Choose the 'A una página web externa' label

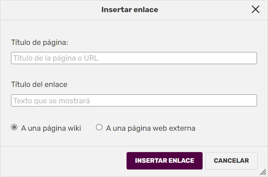pyautogui.click(x=151, y=128)
